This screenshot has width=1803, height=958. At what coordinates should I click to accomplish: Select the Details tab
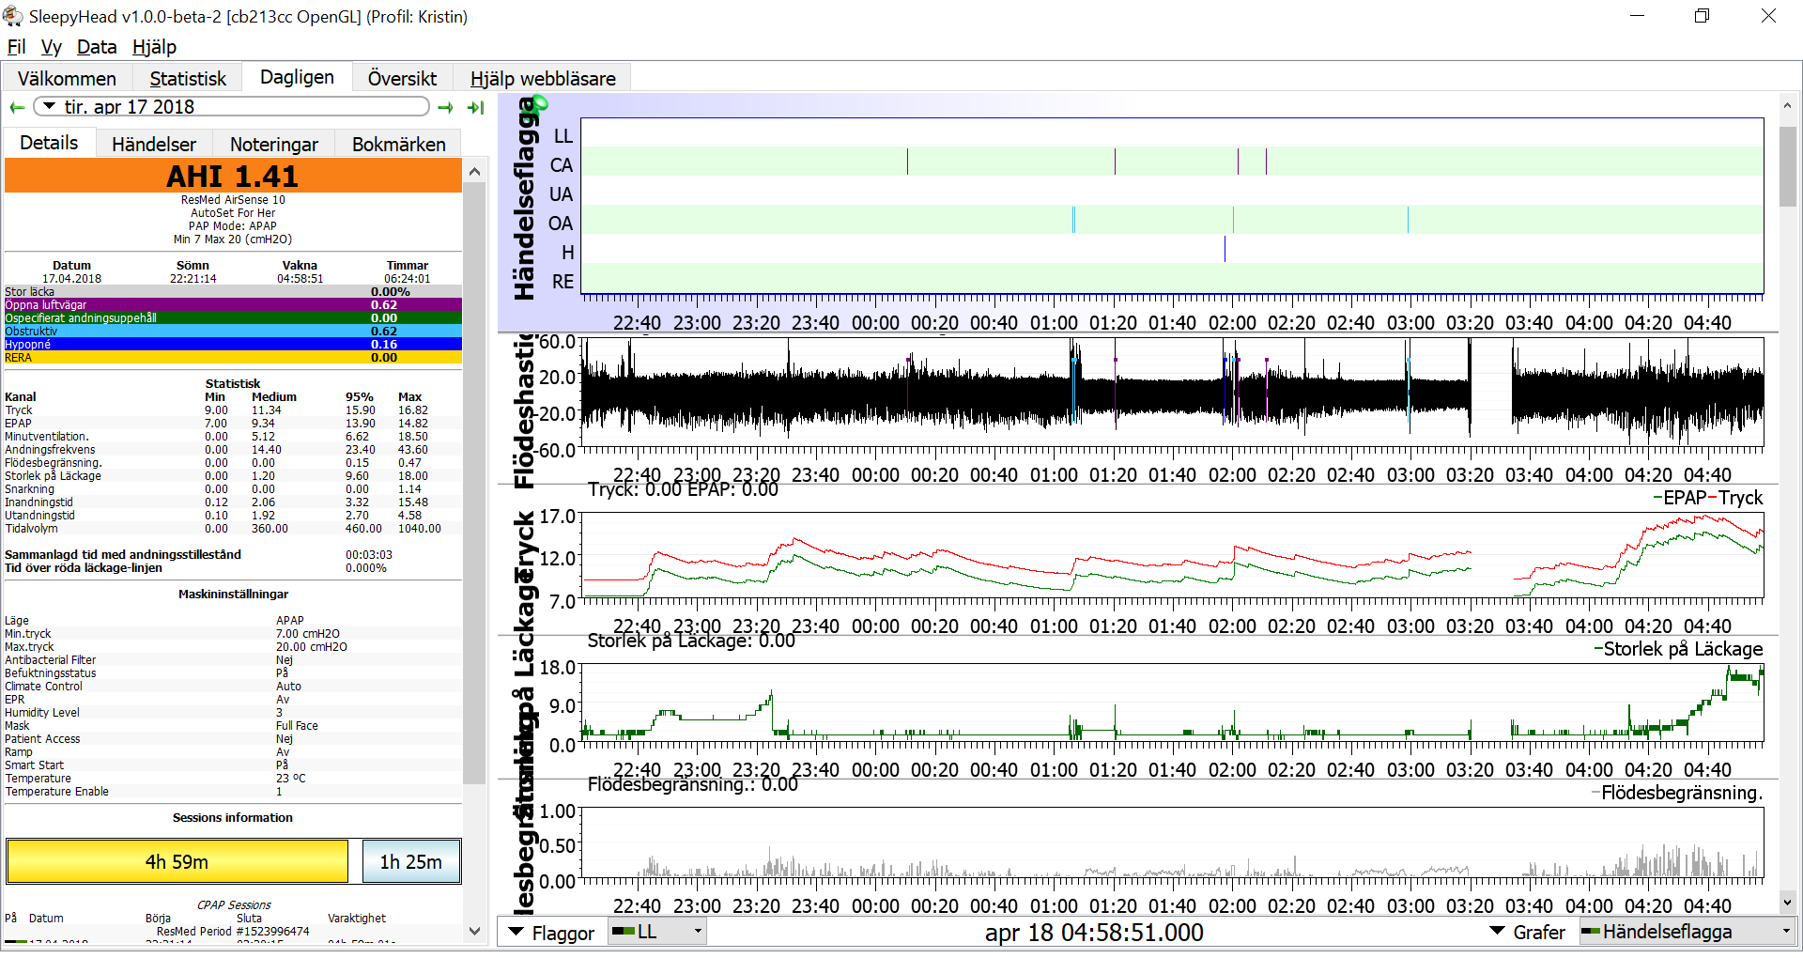[49, 143]
